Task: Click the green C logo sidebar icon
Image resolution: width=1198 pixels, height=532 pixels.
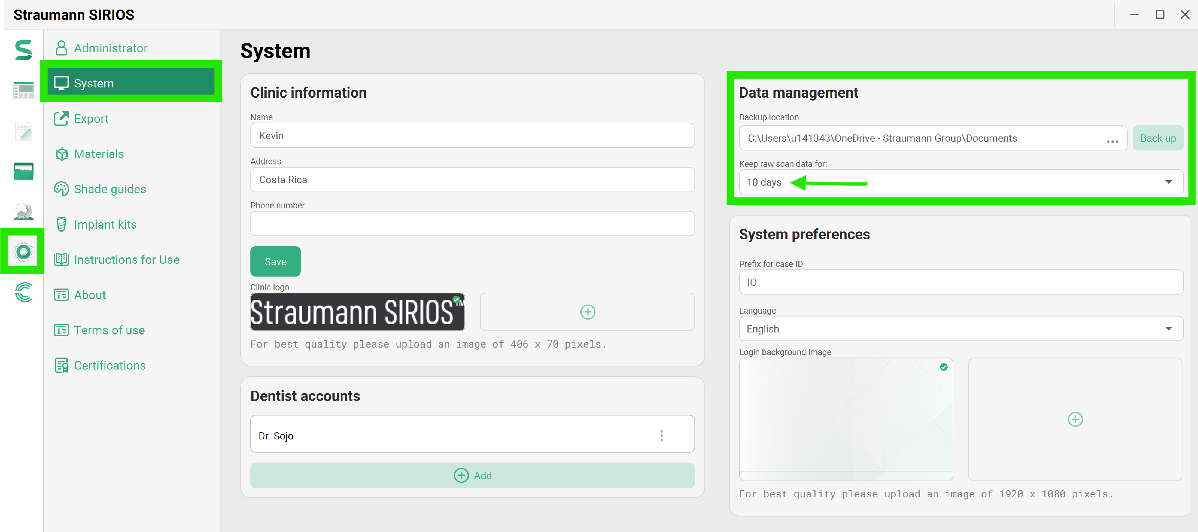Action: 23,292
